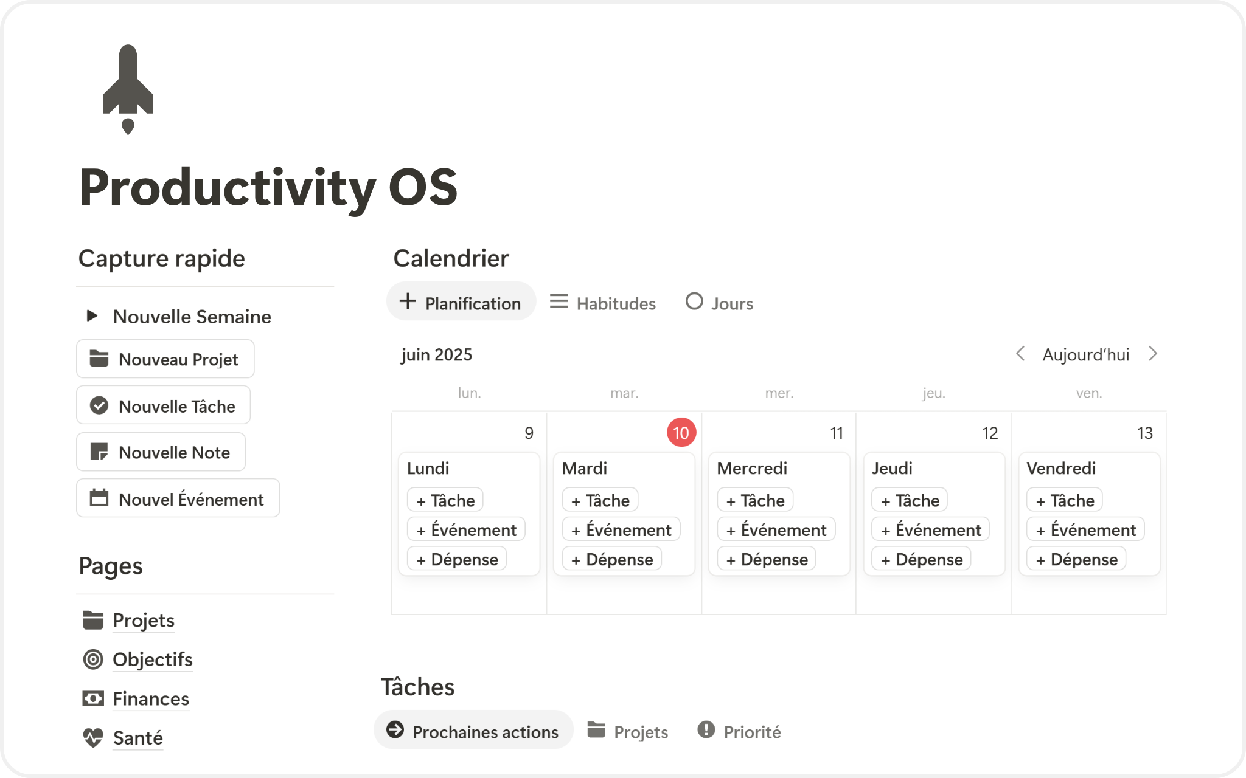The image size is (1246, 778).
Task: Open the Jours calendar view tab
Action: click(720, 303)
